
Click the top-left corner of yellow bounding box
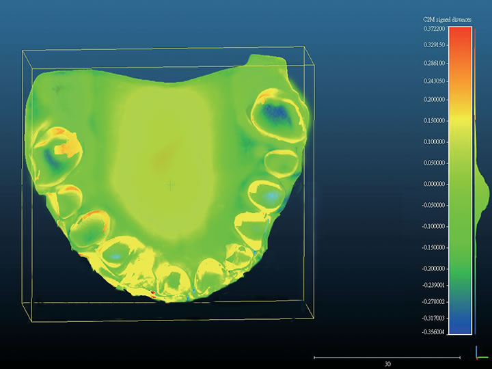pyautogui.click(x=23, y=51)
